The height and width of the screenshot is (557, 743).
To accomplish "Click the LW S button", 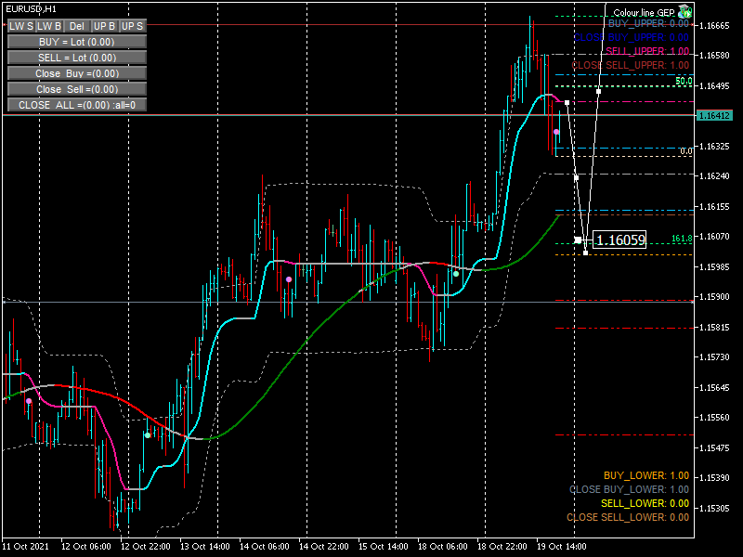I will (x=21, y=26).
